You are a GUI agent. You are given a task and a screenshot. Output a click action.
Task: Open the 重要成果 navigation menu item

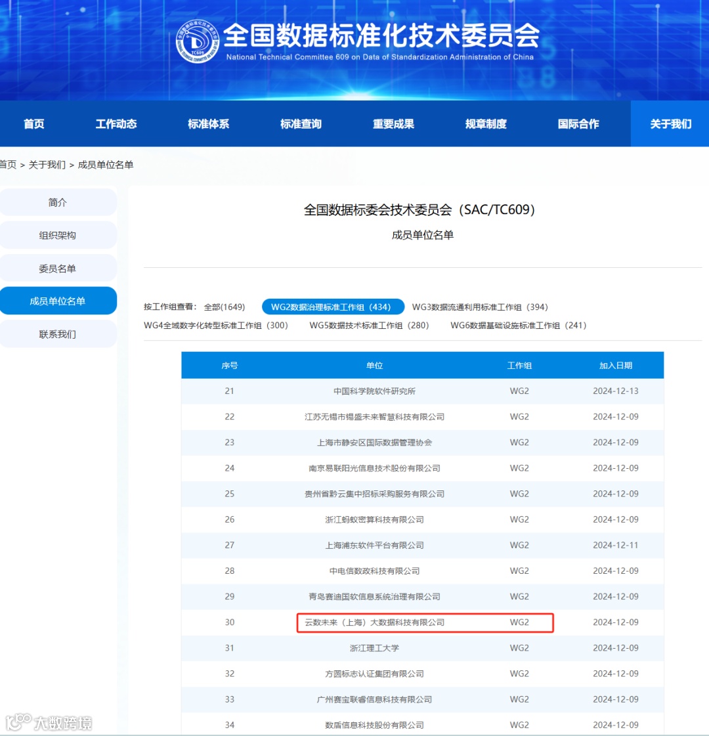pos(393,124)
